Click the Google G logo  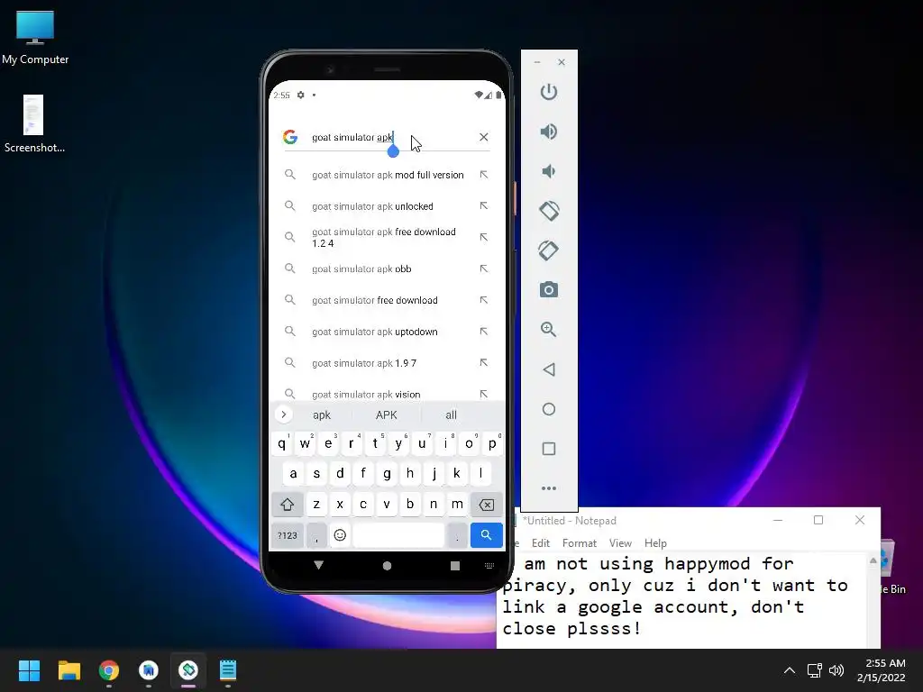290,137
